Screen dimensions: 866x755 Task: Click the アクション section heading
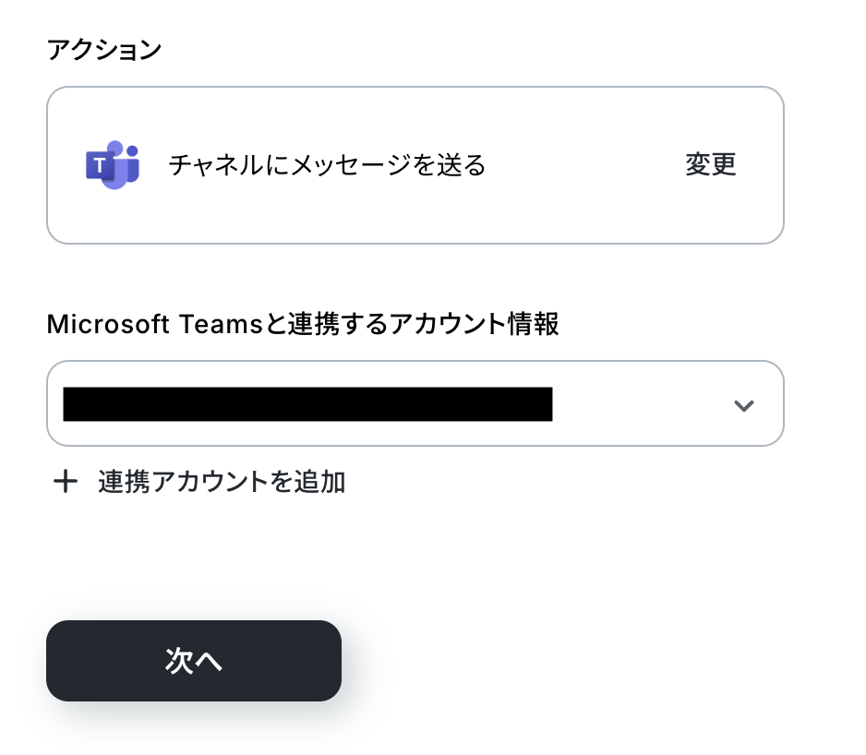pos(103,50)
